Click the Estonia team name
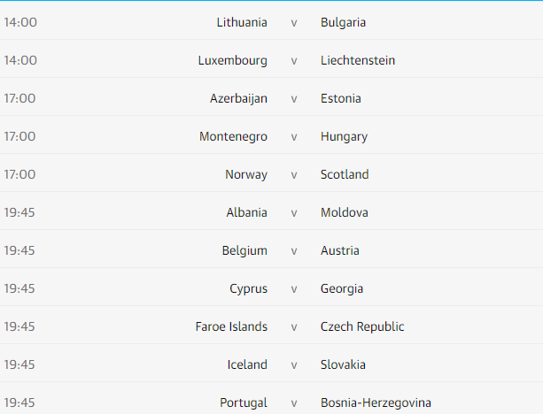The height and width of the screenshot is (414, 543). pyautogui.click(x=341, y=98)
